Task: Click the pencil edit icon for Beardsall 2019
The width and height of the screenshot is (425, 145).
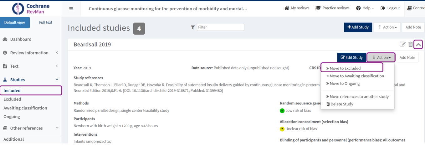Action: [x=402, y=44]
